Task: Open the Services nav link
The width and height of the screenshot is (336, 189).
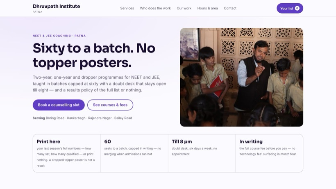Action: pos(127,8)
